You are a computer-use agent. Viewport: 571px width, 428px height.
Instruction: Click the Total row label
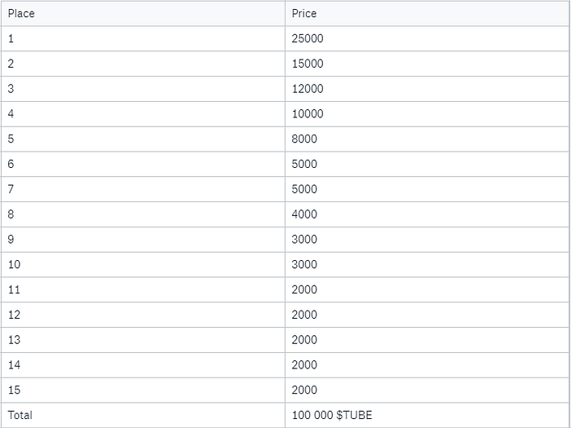coord(20,415)
